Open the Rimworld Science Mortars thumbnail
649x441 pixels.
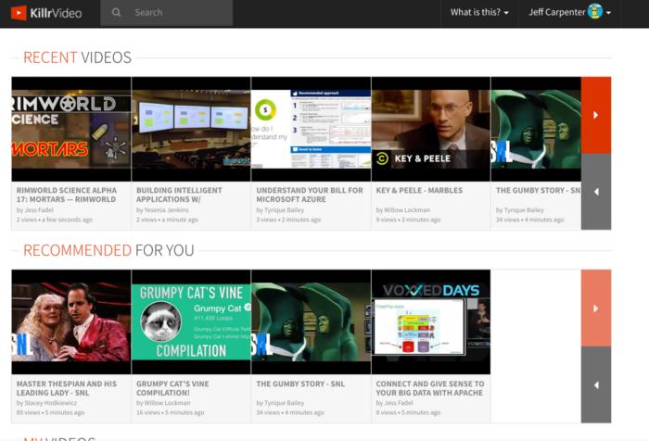click(71, 129)
